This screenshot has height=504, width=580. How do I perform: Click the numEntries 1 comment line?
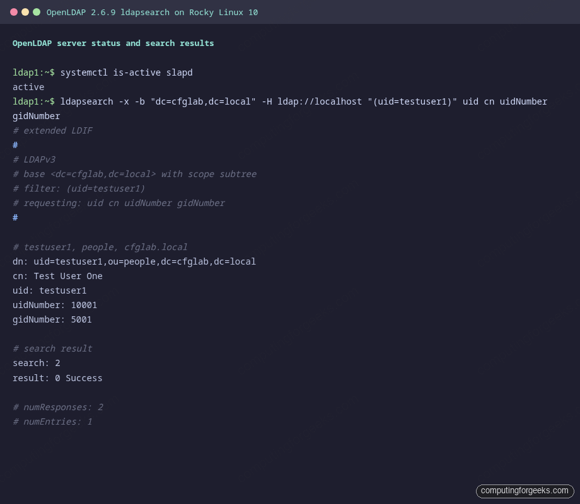point(54,421)
